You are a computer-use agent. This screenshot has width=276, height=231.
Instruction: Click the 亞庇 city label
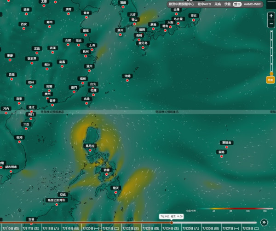pyautogui.click(x=63, y=195)
